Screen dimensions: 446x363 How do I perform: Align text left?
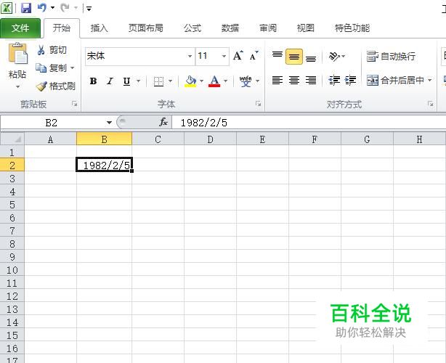[277, 80]
